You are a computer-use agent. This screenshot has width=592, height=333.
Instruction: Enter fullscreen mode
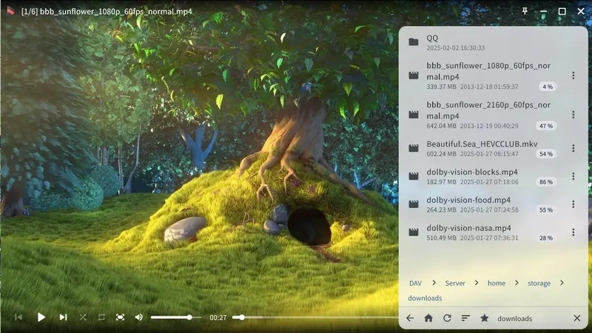point(120,317)
